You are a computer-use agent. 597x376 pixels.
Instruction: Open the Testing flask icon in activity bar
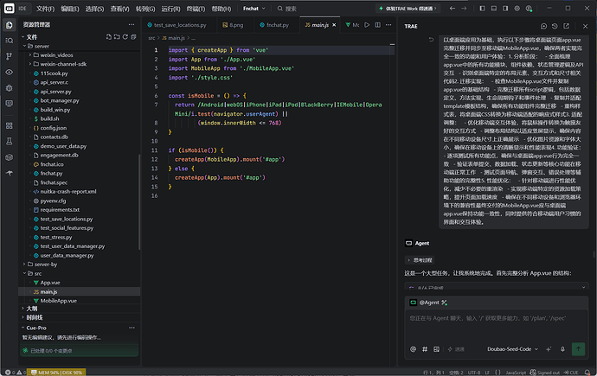[10, 142]
